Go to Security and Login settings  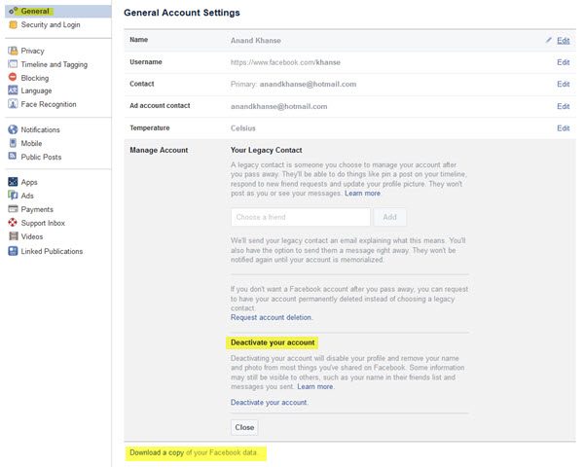[51, 24]
